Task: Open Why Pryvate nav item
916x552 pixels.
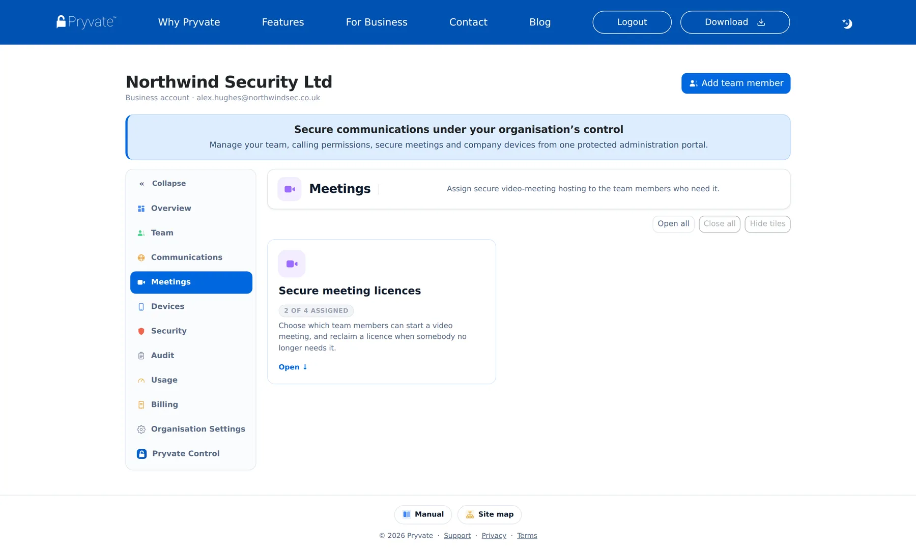Action: tap(189, 22)
